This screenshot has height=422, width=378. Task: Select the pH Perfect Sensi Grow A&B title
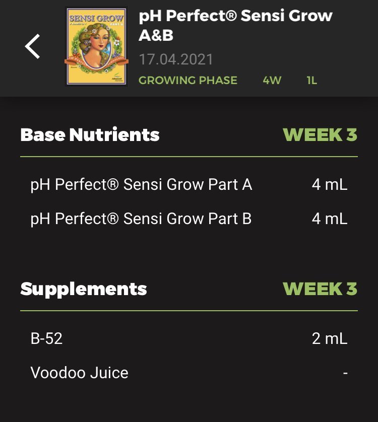(235, 25)
